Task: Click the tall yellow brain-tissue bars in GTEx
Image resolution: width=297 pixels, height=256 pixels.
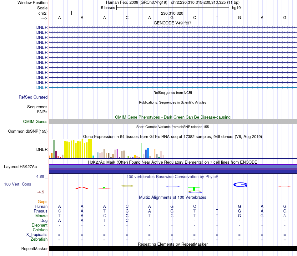Action: coord(78,149)
